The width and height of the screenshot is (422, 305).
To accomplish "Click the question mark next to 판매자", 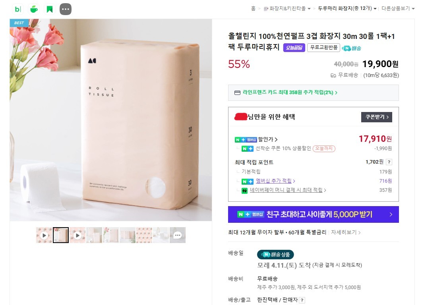I will 302,300.
